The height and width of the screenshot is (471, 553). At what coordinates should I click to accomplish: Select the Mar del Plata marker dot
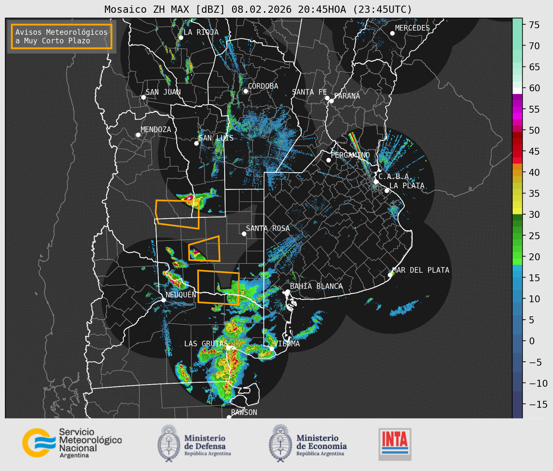pyautogui.click(x=390, y=275)
